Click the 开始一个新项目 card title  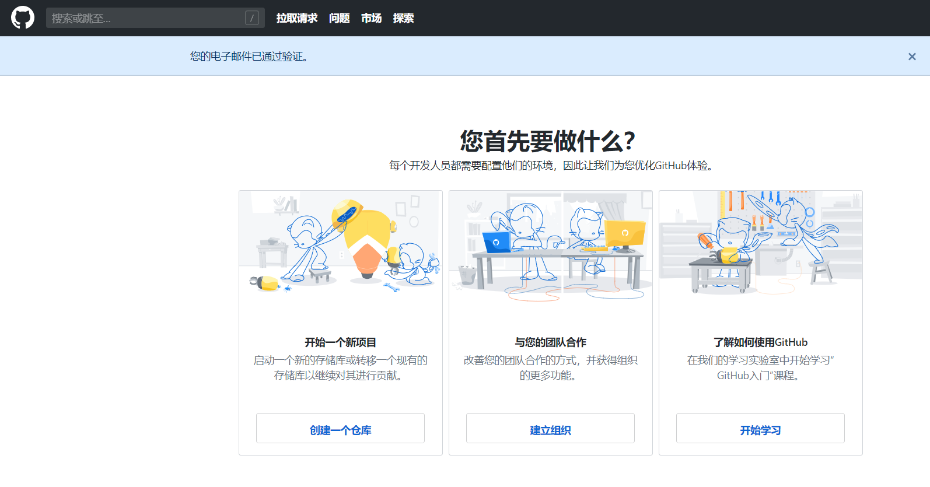341,342
